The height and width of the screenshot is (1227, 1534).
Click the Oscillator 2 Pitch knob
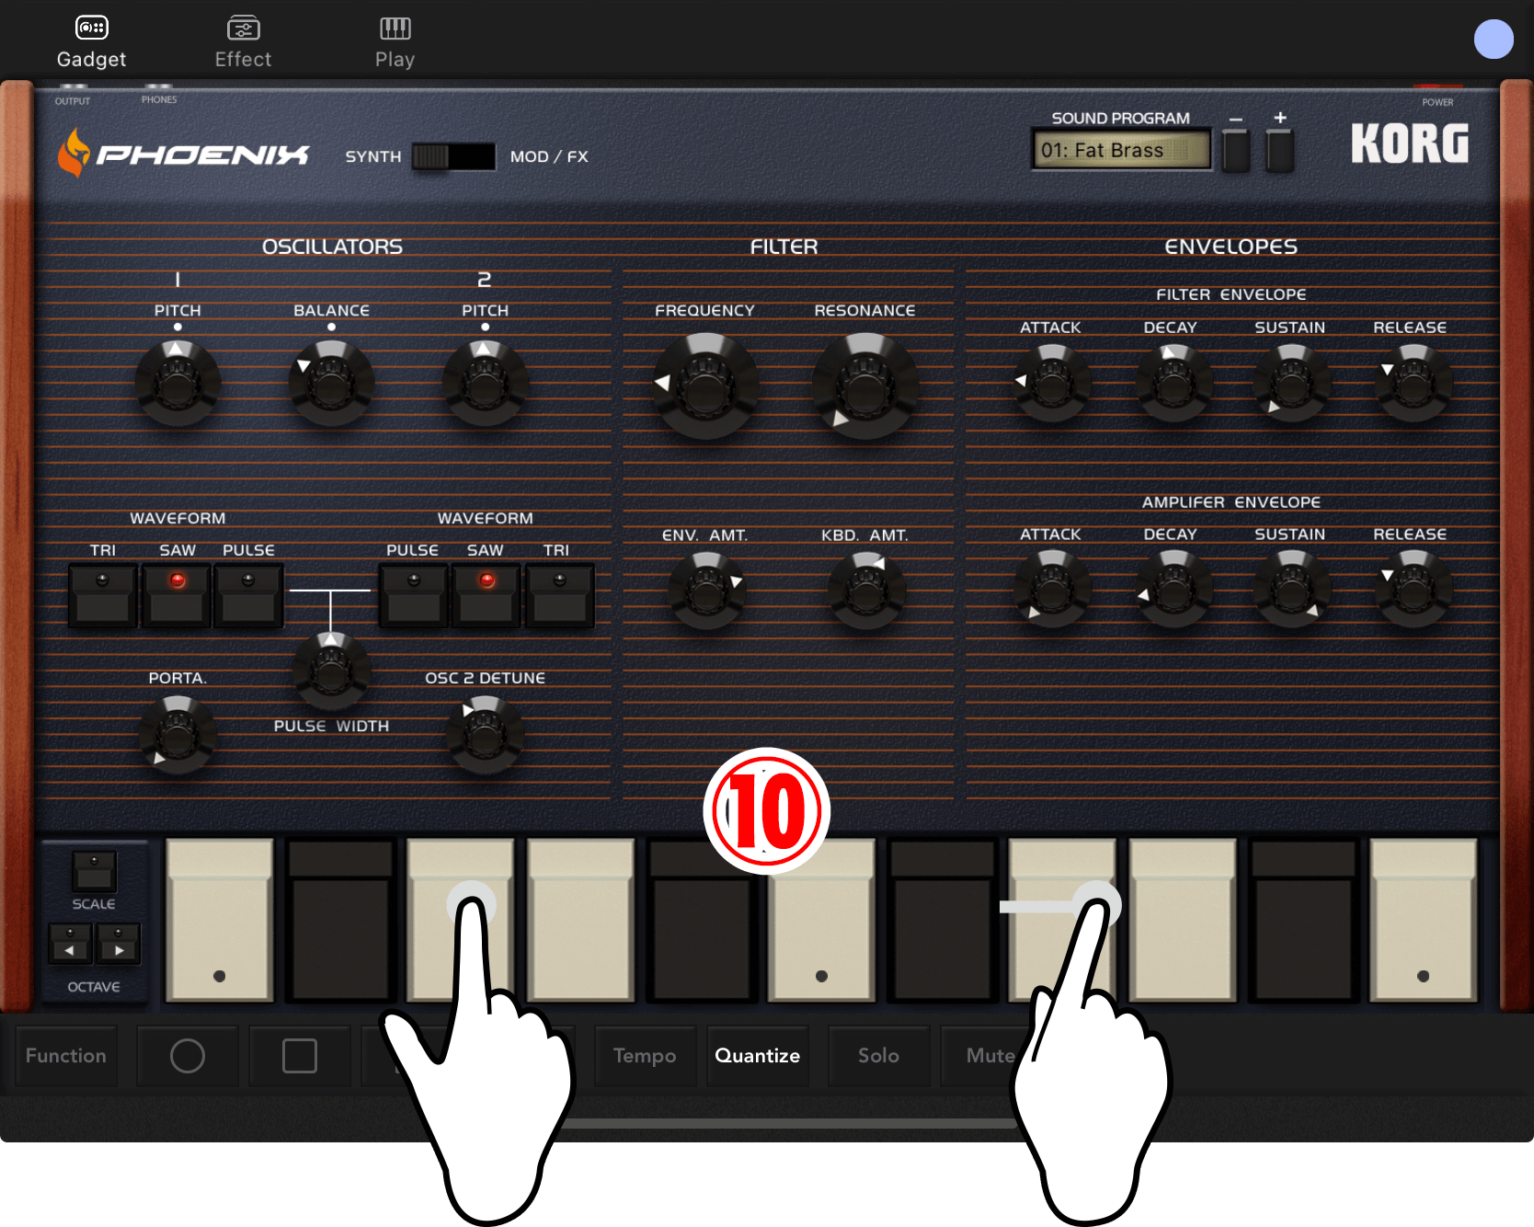coord(485,383)
